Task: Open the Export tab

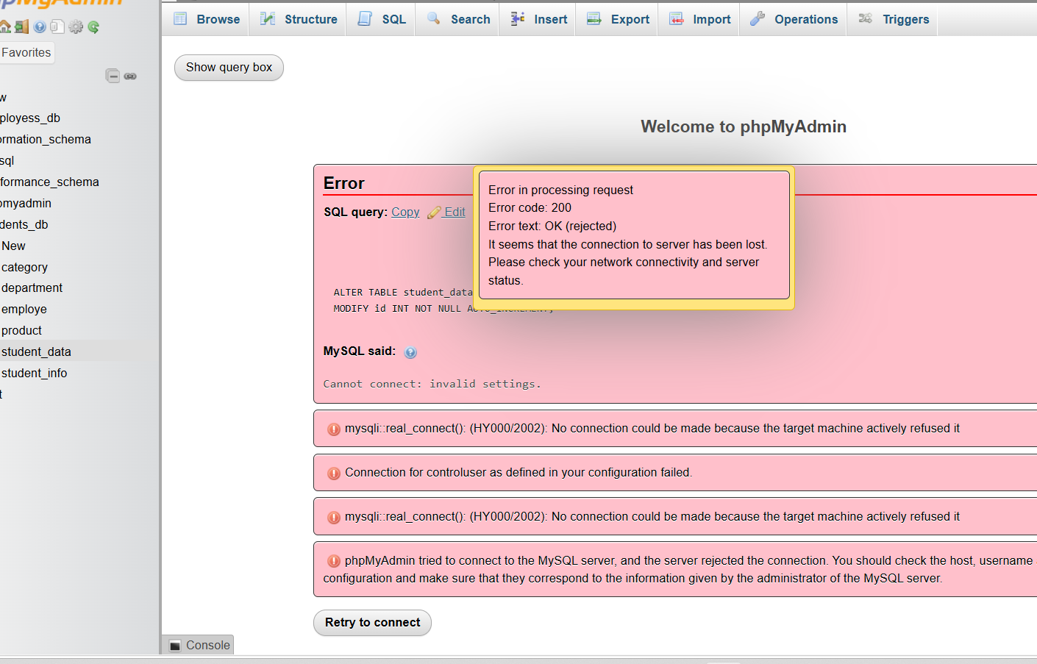Action: pyautogui.click(x=619, y=19)
